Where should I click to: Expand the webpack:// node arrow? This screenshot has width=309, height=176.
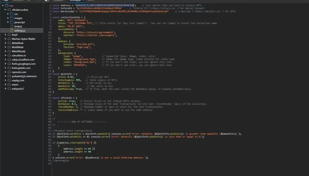click(5, 88)
